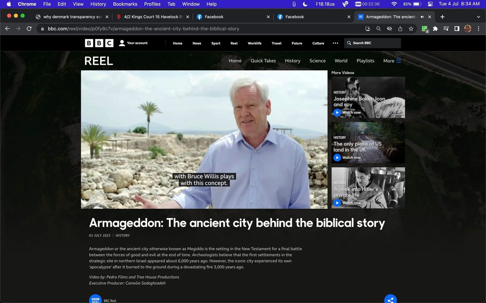486x303 pixels.
Task: Open macOS Control Center
Action: pos(430,4)
